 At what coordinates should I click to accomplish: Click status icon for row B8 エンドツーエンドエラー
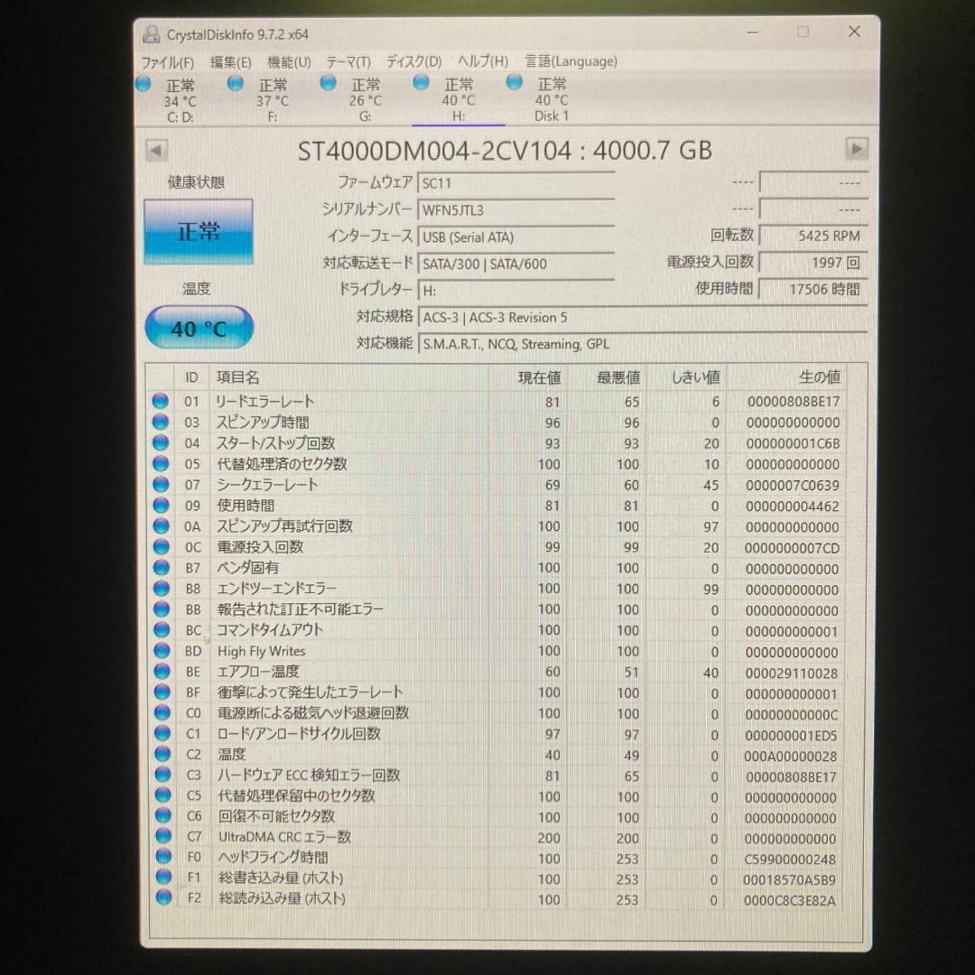click(x=161, y=588)
